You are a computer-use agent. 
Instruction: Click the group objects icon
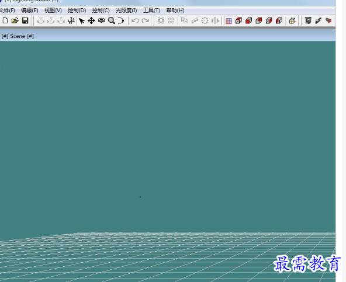[161, 20]
